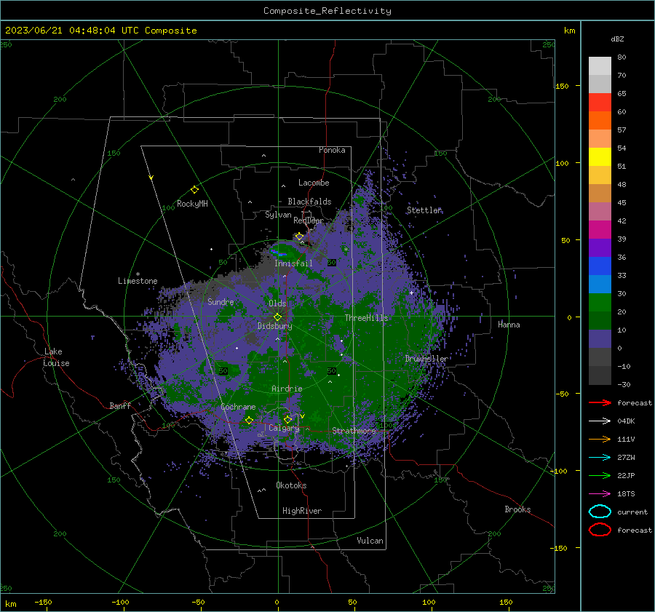This screenshot has height=612, width=655.
Task: Click yellow diamond marker beside RockyMH
Action: (x=194, y=190)
